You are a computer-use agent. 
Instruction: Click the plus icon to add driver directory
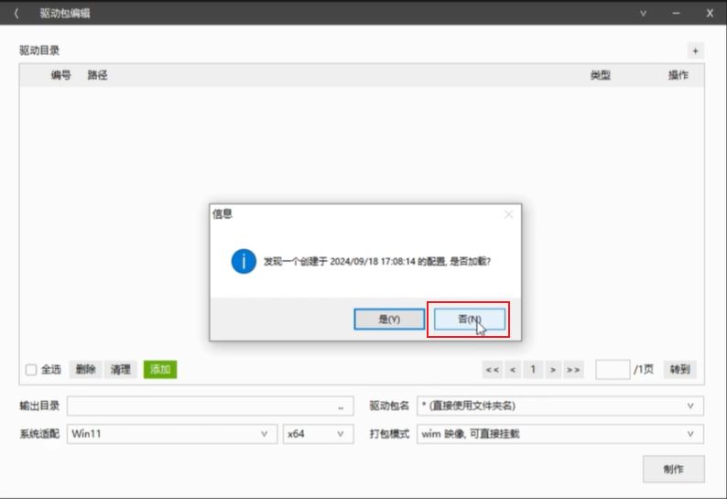(x=695, y=50)
